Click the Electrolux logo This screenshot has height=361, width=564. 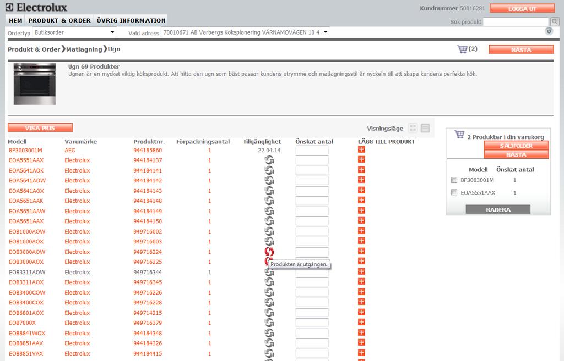click(36, 7)
